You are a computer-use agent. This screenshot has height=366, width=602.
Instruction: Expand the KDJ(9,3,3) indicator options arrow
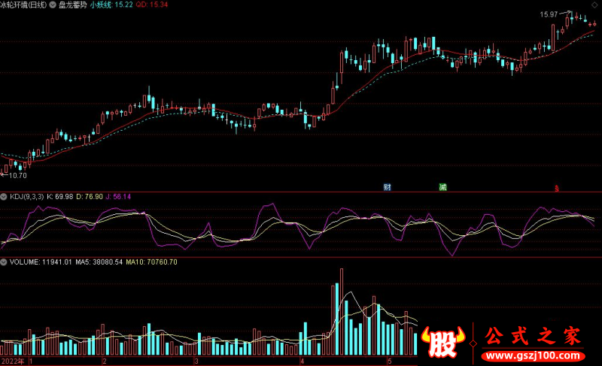[x=4, y=197]
